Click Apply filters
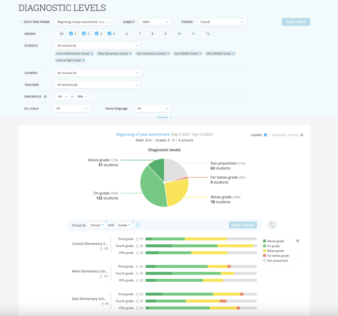 (295, 22)
